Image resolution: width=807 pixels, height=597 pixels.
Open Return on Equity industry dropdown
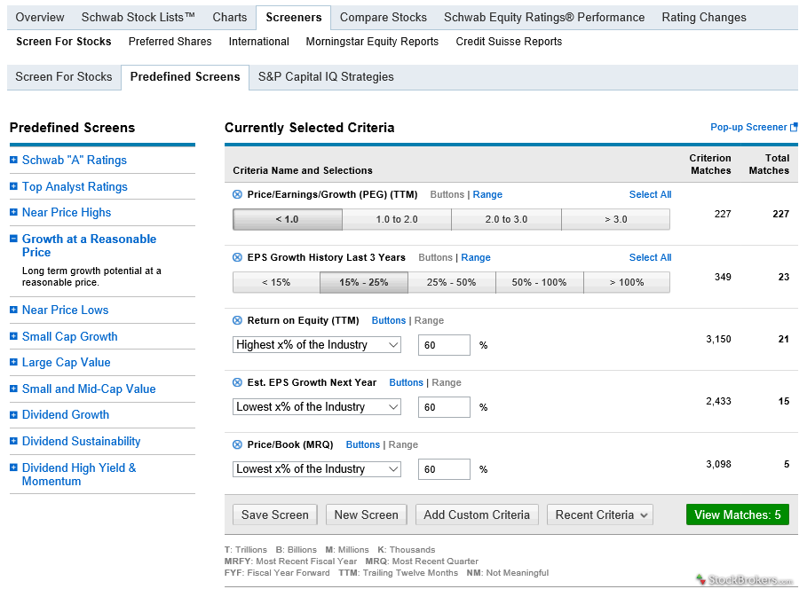317,345
